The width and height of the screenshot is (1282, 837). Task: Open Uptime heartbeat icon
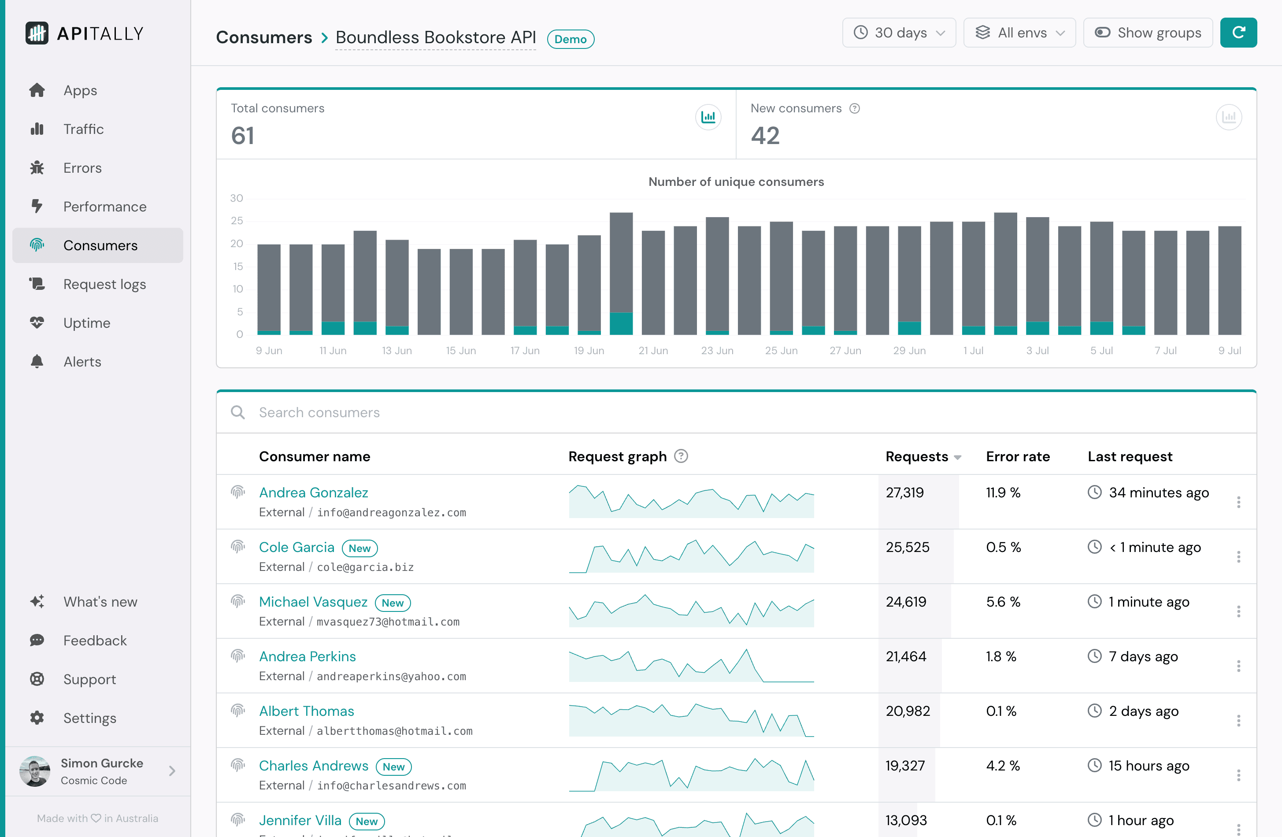37,322
